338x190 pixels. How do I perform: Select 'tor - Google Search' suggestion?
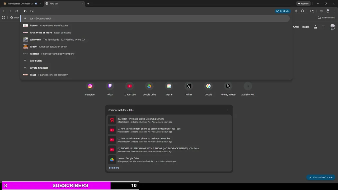click(x=155, y=18)
